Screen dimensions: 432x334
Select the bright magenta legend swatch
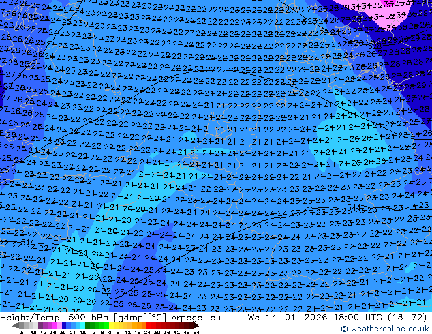pyautogui.click(x=55, y=325)
